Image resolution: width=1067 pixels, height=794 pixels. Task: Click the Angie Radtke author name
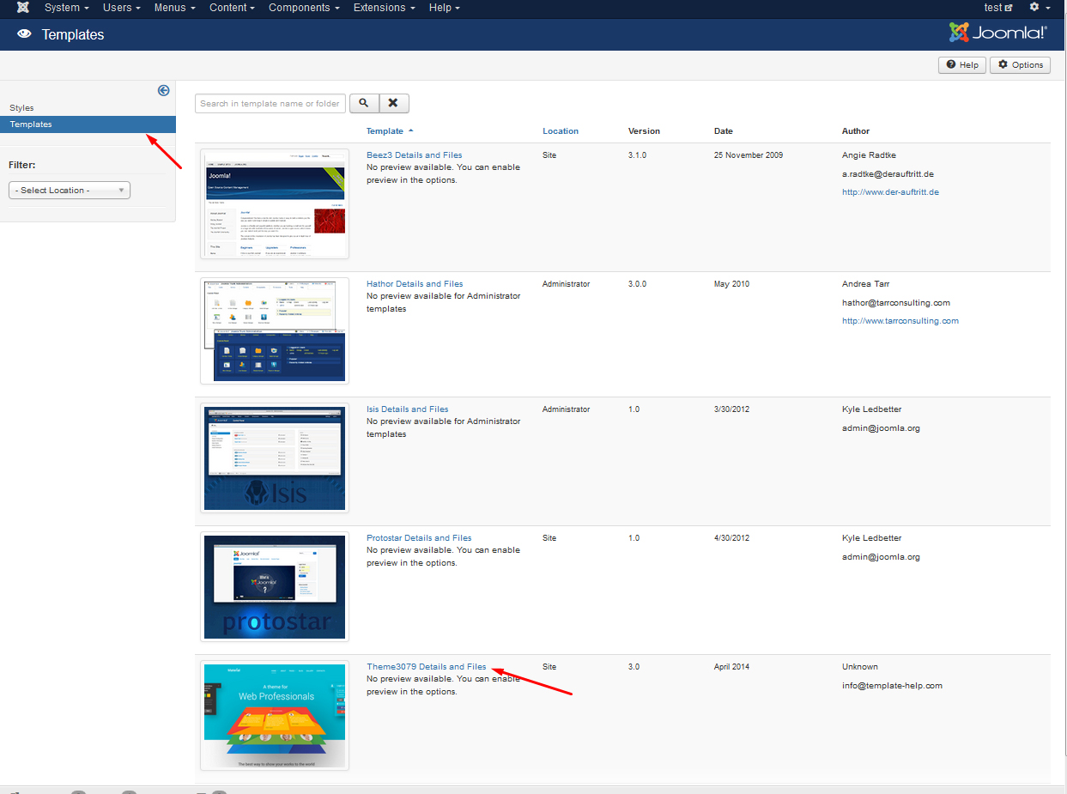click(x=869, y=155)
